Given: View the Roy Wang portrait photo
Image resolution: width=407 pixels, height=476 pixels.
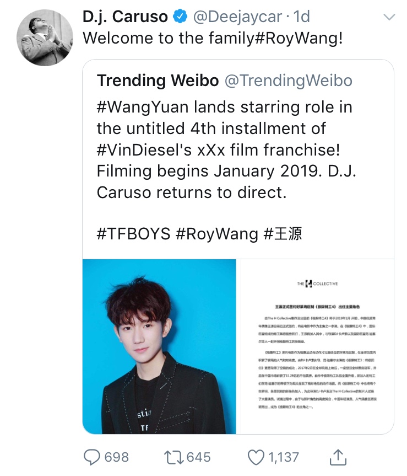Looking at the screenshot, I should point(159,346).
